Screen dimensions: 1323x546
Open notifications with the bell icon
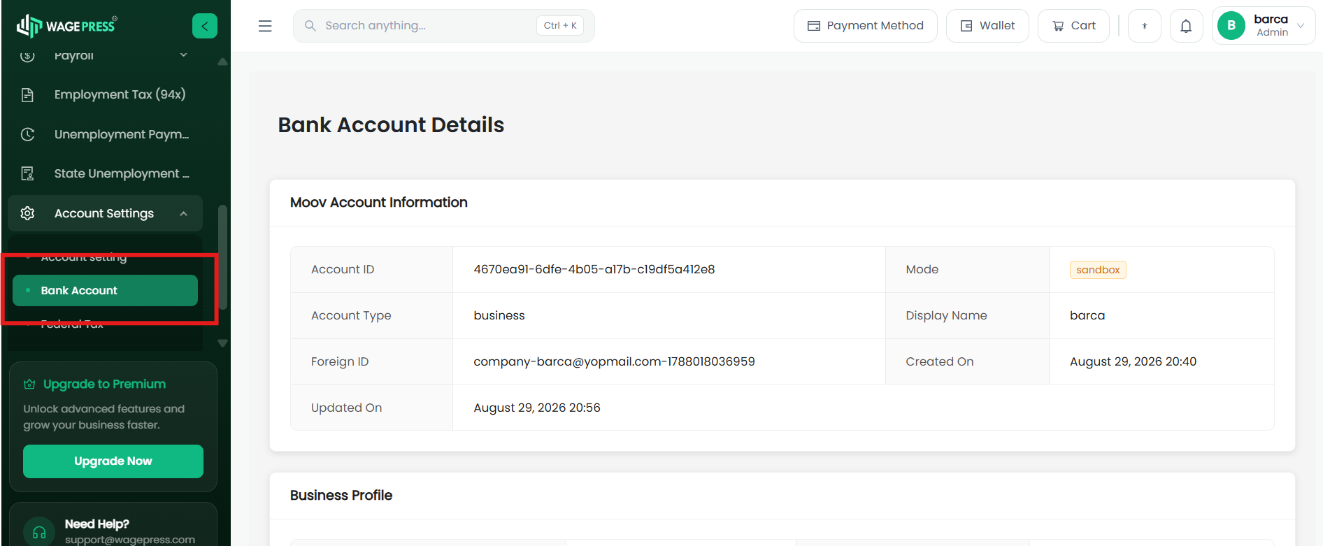pos(1187,26)
